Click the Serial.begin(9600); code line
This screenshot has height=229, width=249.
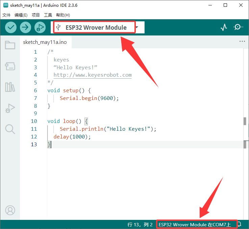[89, 98]
